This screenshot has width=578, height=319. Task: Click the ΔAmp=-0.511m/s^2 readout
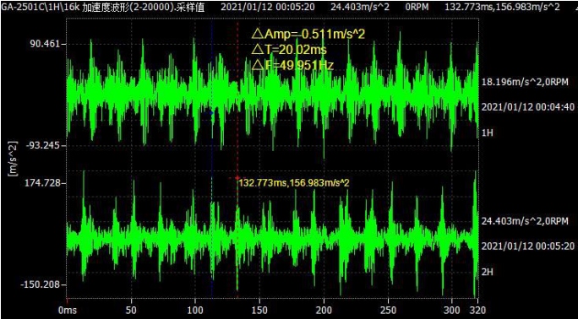308,35
